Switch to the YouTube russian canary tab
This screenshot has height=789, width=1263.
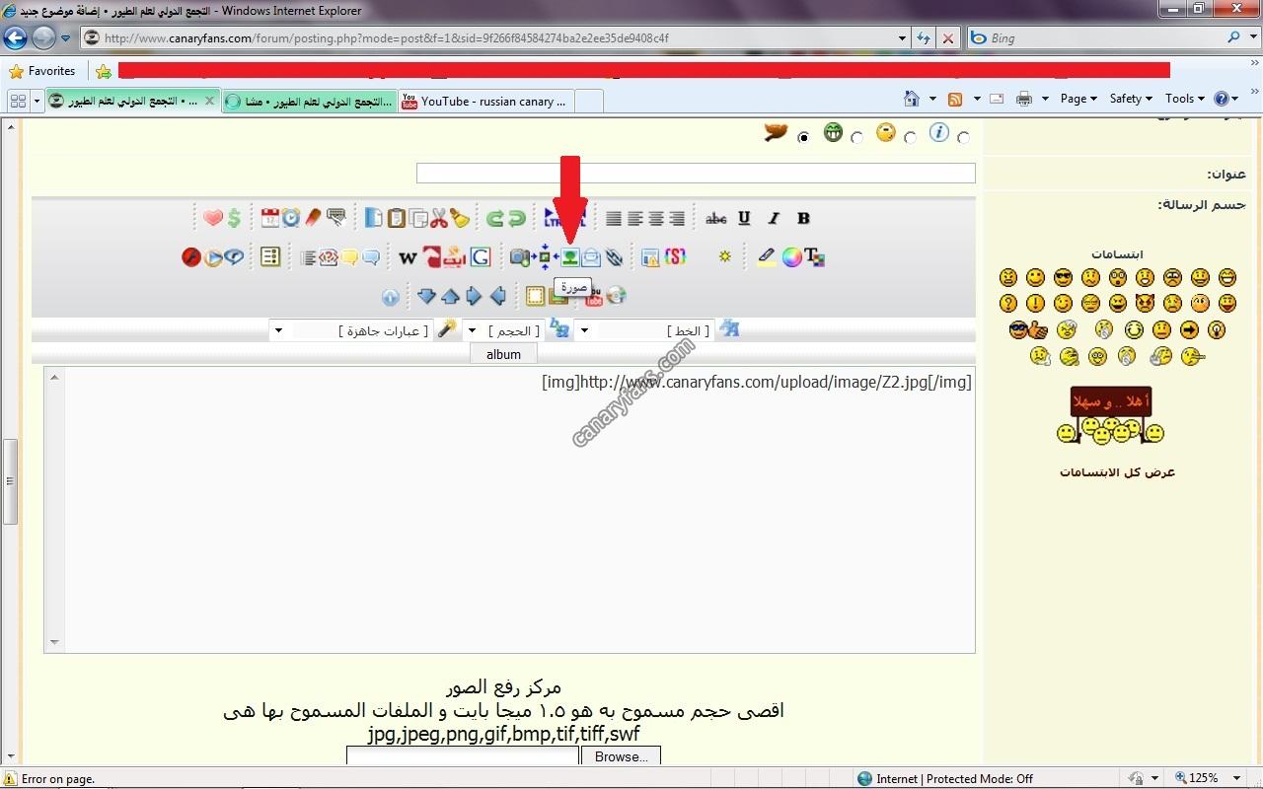pos(486,102)
